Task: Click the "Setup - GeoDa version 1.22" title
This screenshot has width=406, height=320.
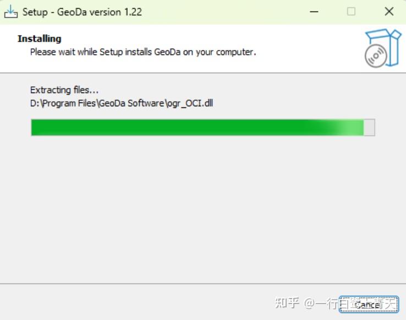Action: (x=82, y=12)
